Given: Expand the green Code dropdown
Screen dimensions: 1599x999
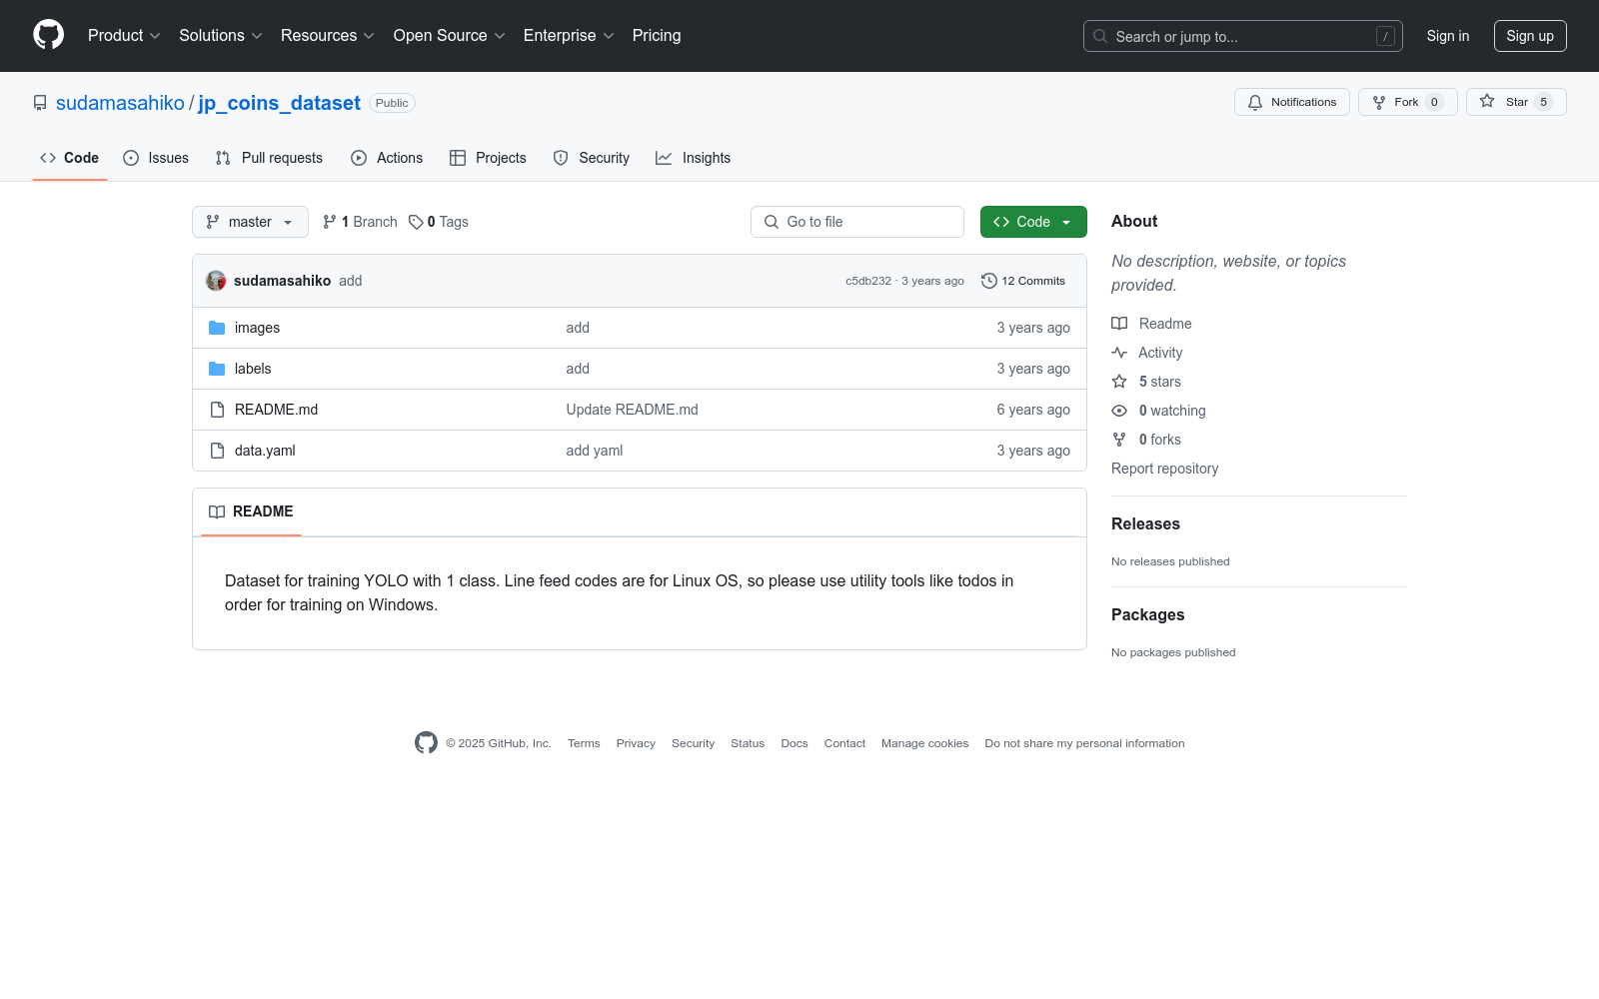Looking at the screenshot, I should click(x=1033, y=222).
